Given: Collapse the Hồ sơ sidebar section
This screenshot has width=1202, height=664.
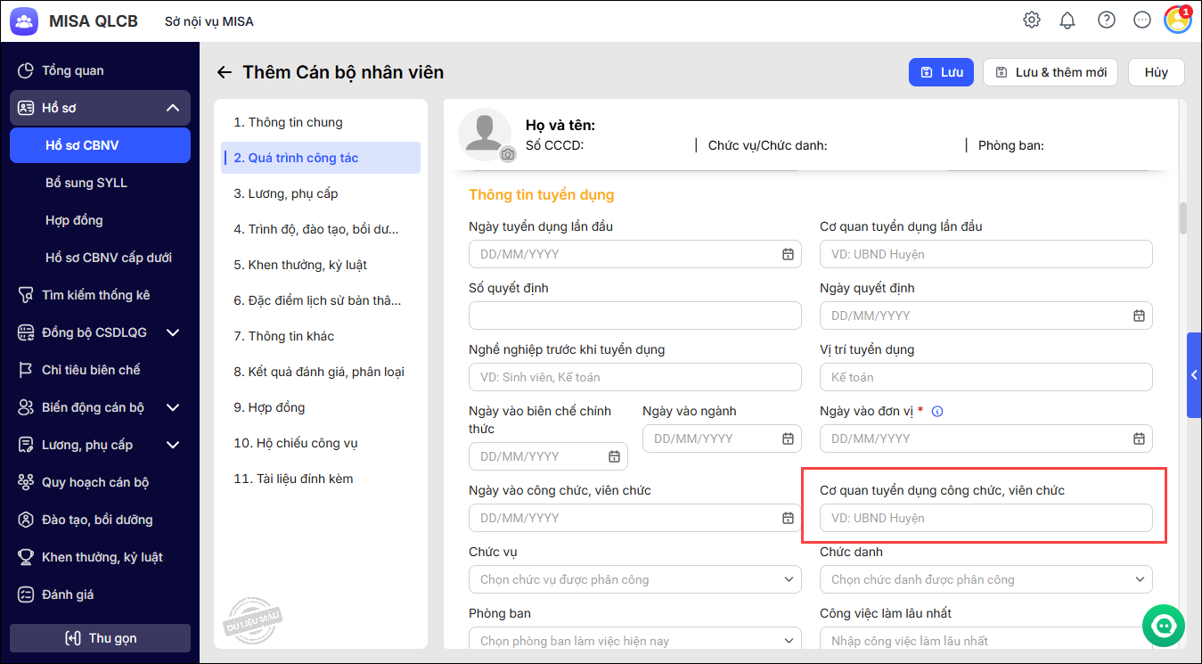Looking at the screenshot, I should (173, 108).
